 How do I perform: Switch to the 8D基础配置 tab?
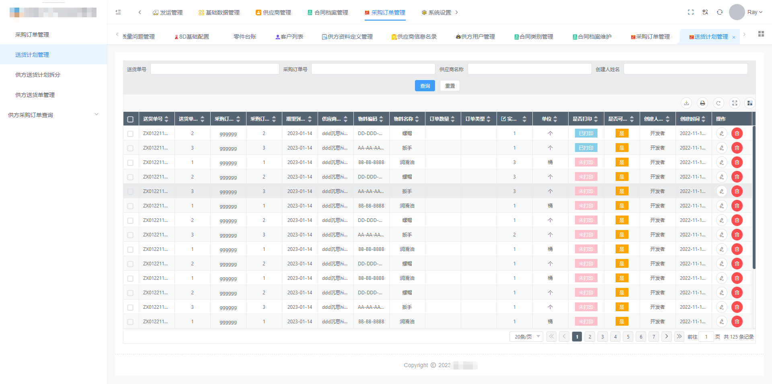(x=191, y=37)
